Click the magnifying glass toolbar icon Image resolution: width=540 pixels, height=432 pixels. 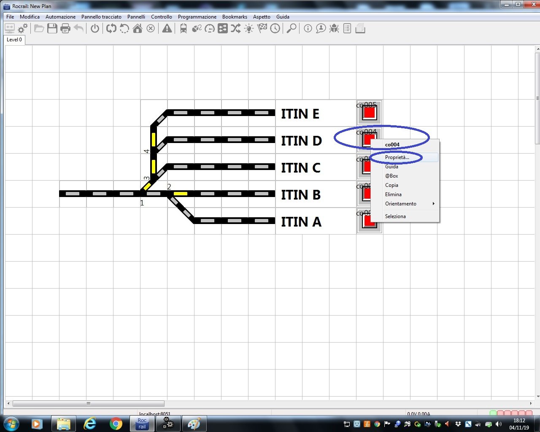click(291, 29)
